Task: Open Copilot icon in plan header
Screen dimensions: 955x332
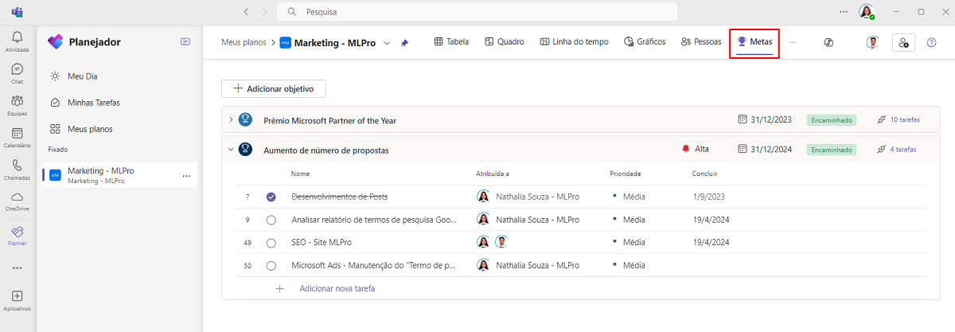Action: tap(828, 42)
